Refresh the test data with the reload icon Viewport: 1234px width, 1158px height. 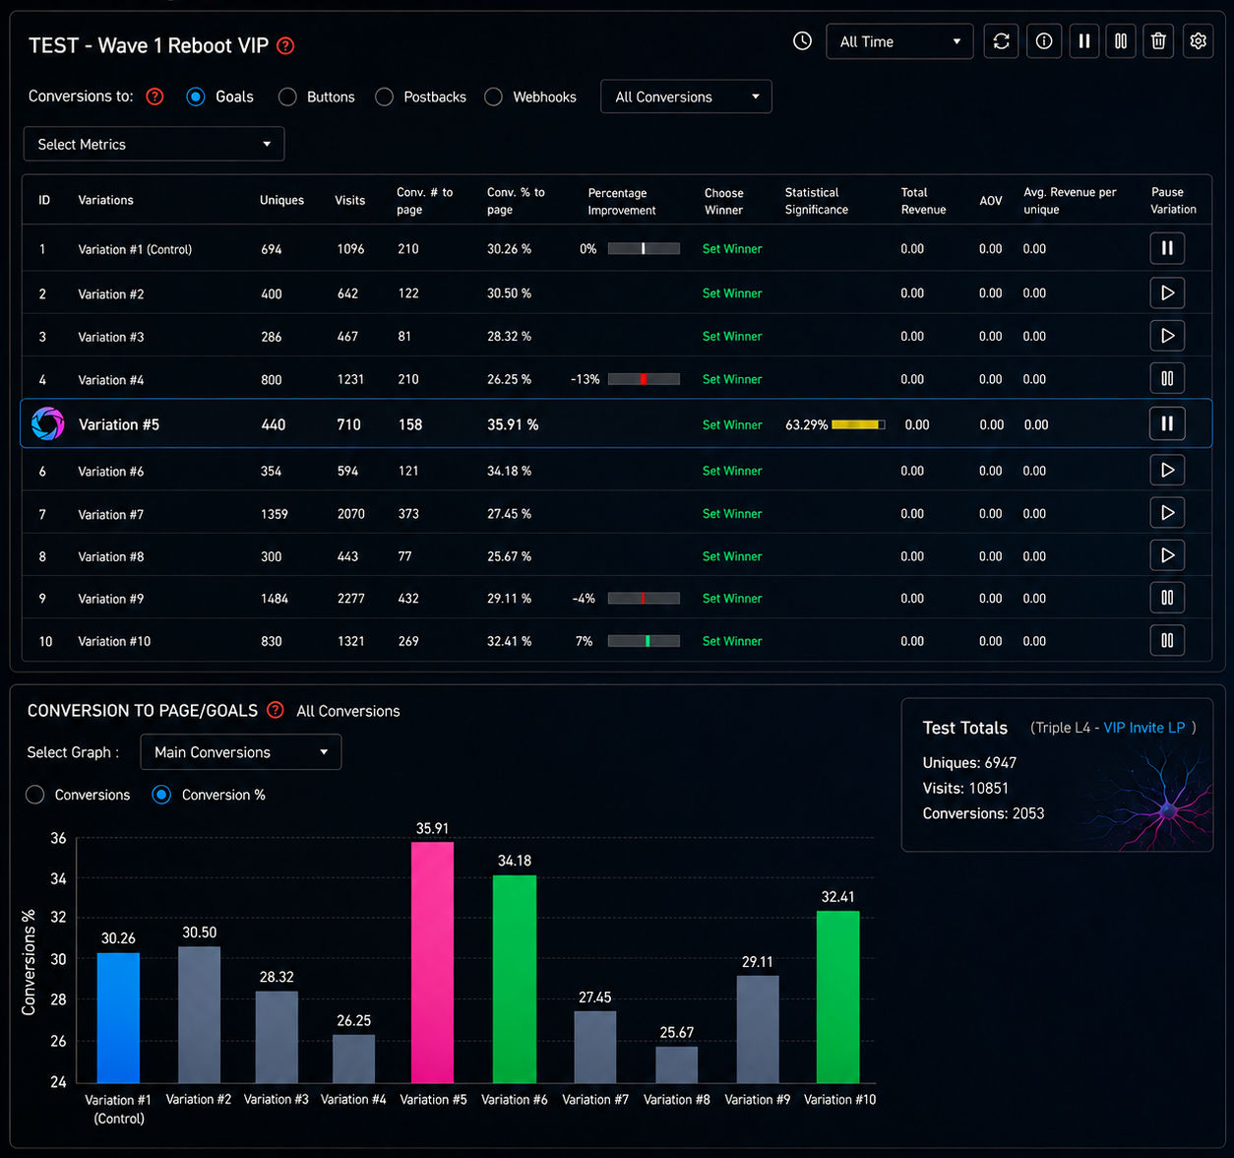click(x=1001, y=41)
